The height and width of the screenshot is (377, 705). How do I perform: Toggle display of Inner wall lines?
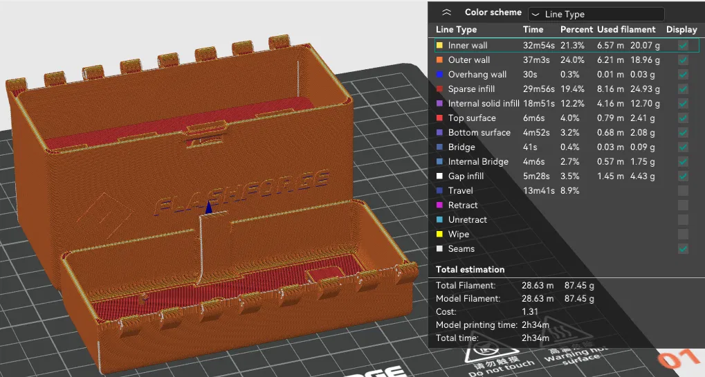click(683, 46)
